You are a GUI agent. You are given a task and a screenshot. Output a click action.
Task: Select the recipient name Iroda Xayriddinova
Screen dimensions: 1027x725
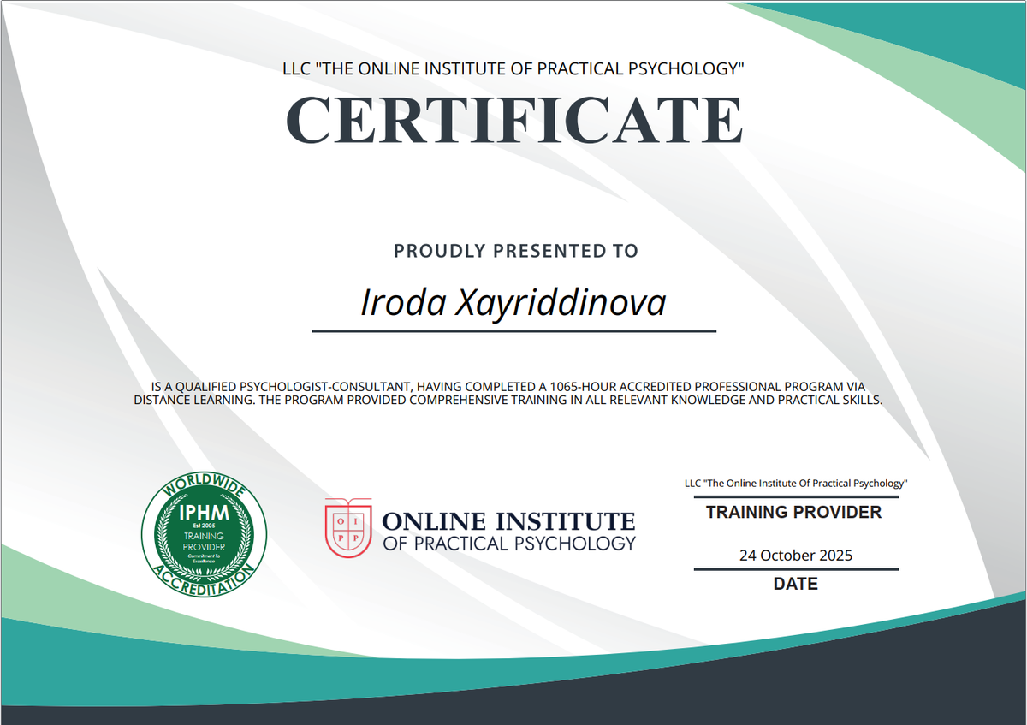point(513,303)
